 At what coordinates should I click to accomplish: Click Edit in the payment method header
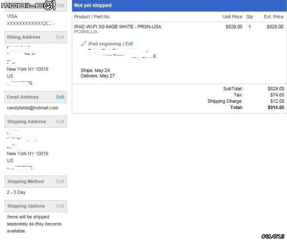pyautogui.click(x=60, y=5)
